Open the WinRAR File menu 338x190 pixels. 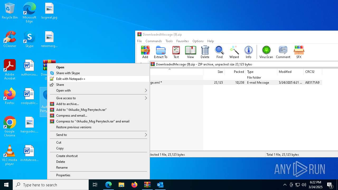click(x=139, y=41)
